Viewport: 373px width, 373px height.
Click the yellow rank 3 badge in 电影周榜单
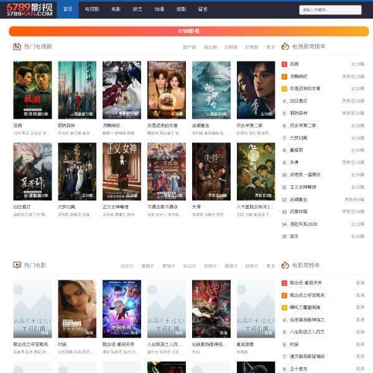(284, 306)
